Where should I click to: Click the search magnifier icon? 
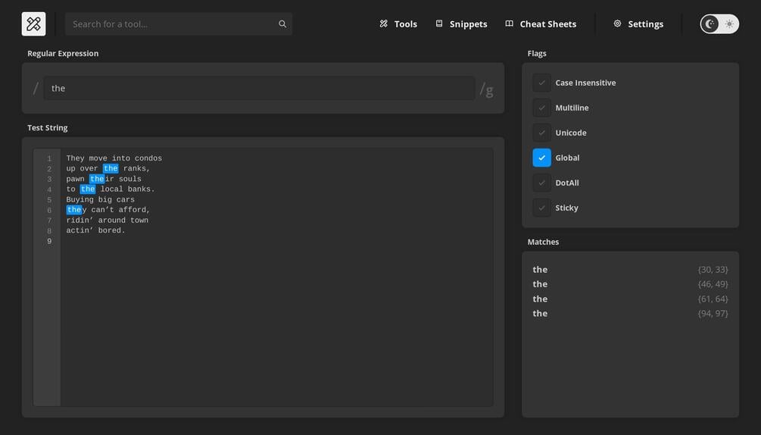(x=282, y=23)
